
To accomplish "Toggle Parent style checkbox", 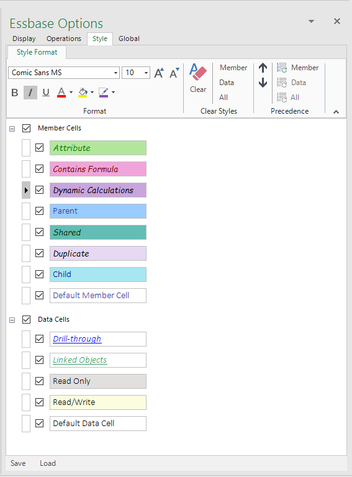I will pos(40,211).
